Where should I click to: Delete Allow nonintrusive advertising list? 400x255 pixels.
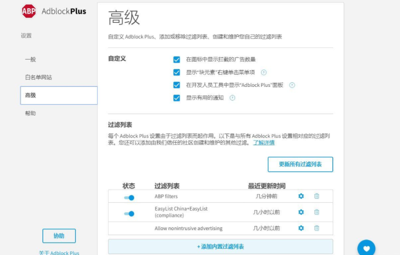pyautogui.click(x=316, y=228)
